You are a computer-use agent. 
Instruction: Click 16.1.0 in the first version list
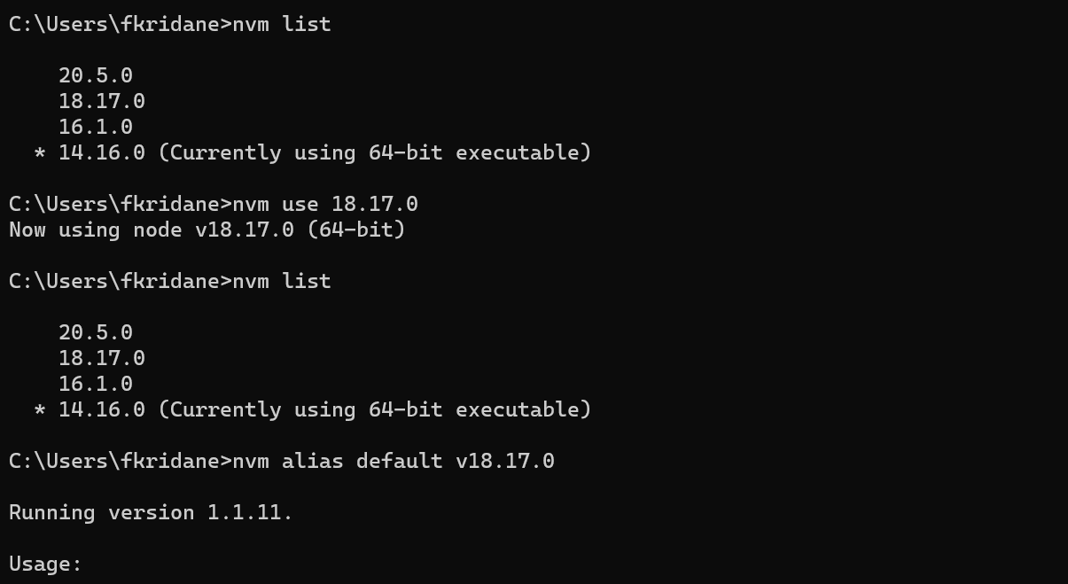coord(96,127)
